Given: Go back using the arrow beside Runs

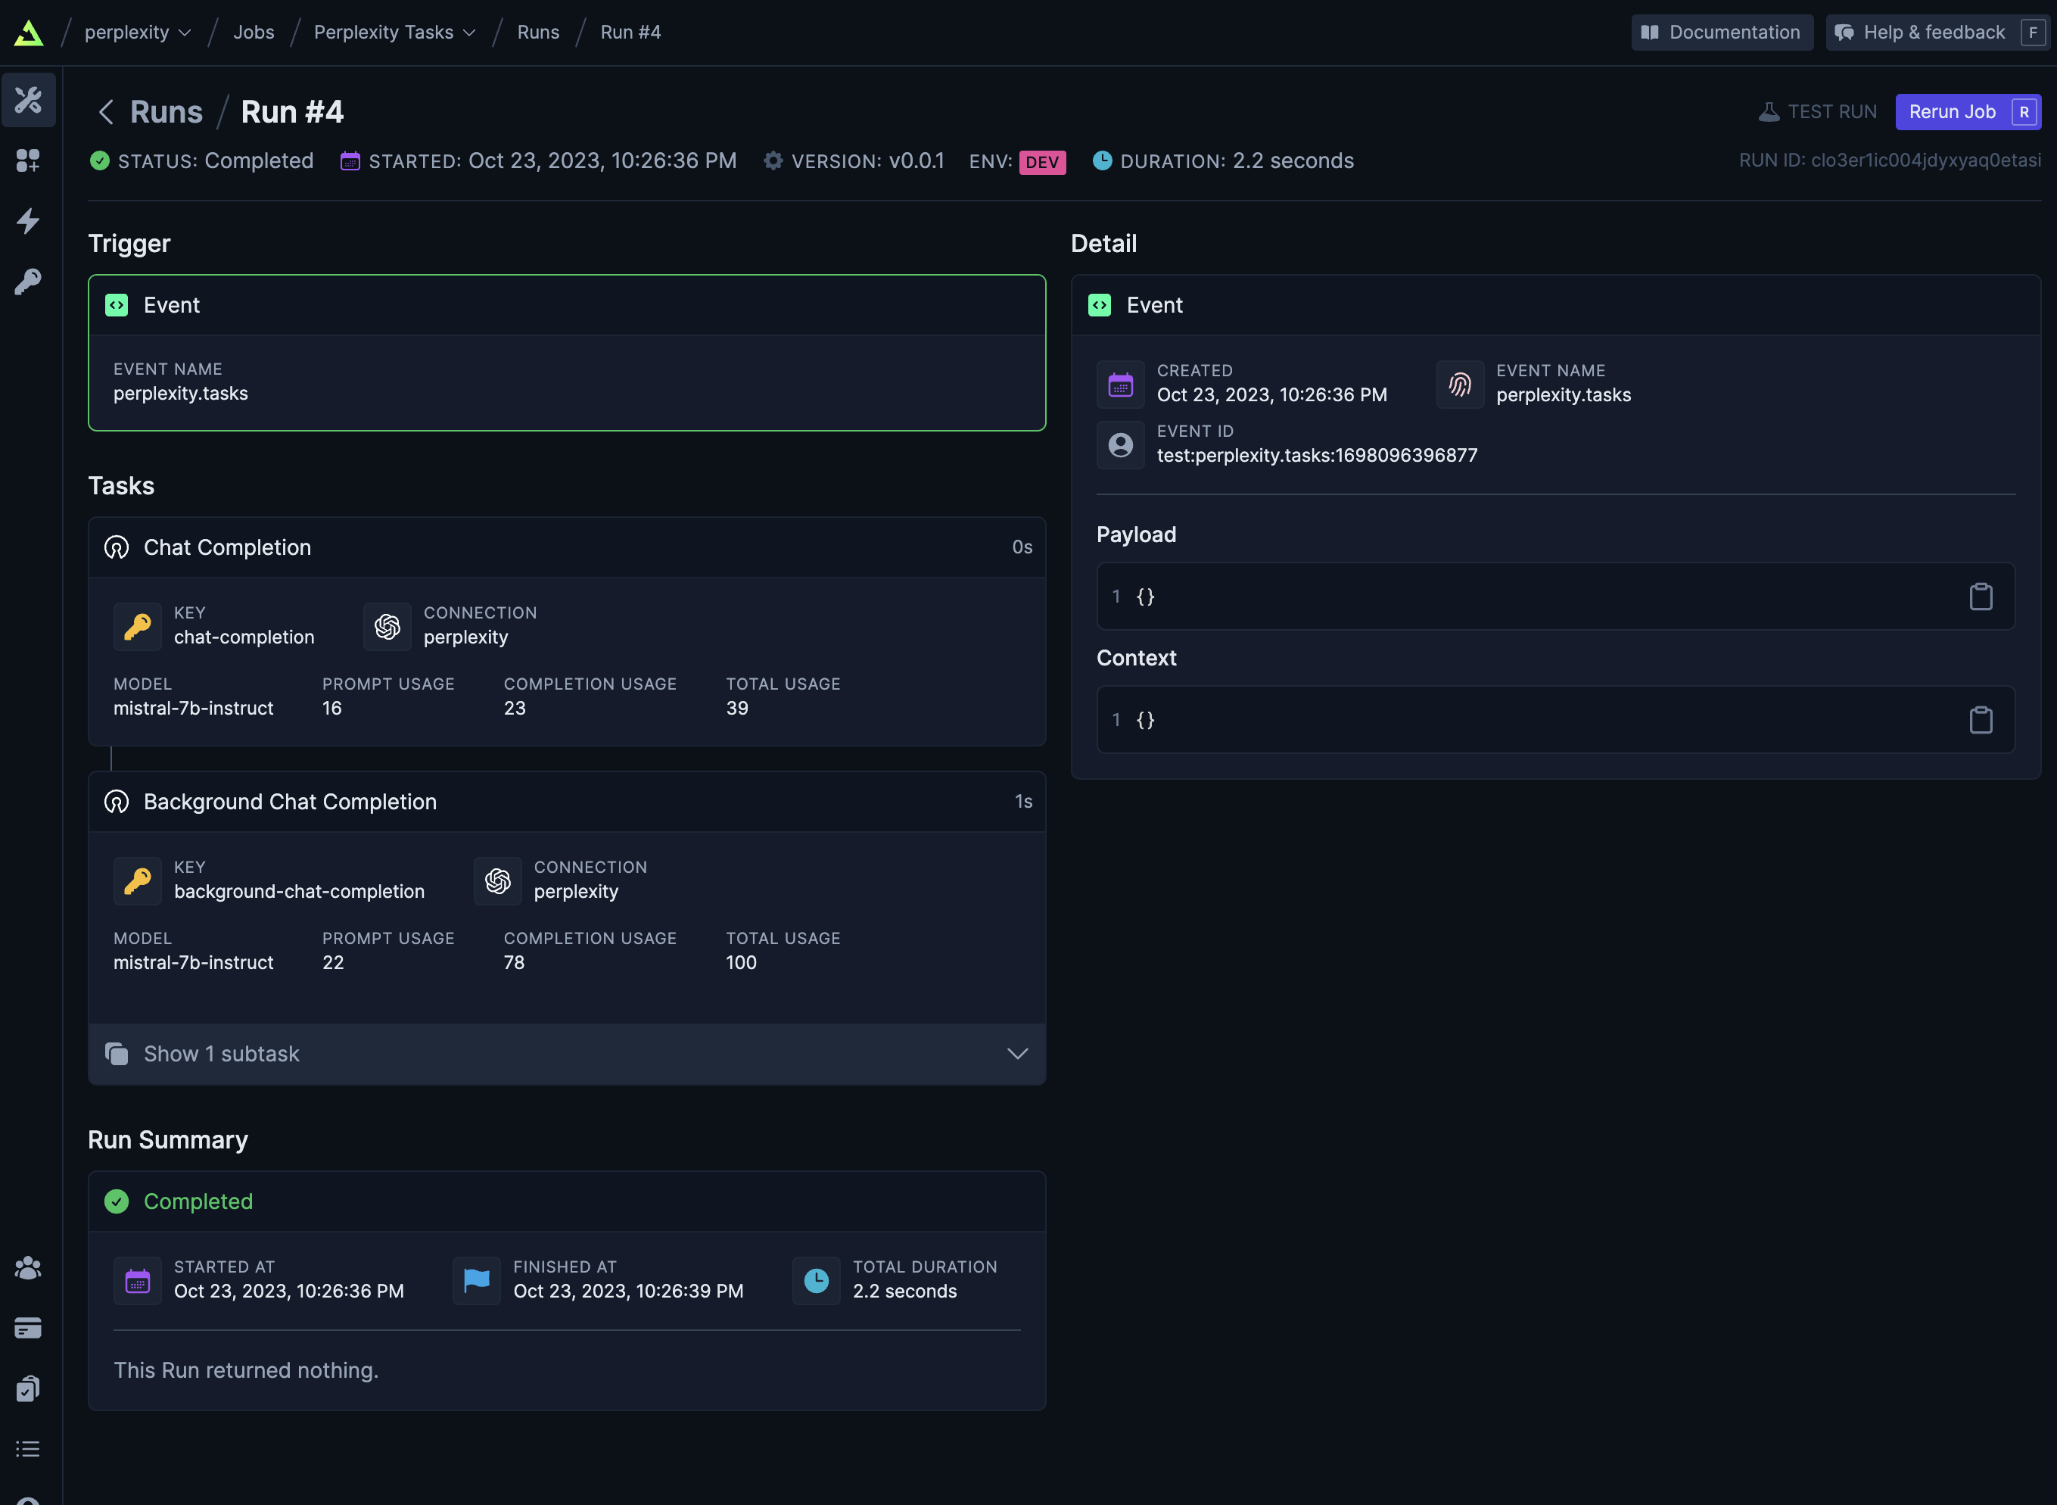Looking at the screenshot, I should (106, 112).
